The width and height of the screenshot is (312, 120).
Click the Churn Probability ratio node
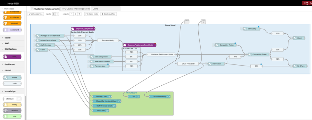(x=188, y=64)
